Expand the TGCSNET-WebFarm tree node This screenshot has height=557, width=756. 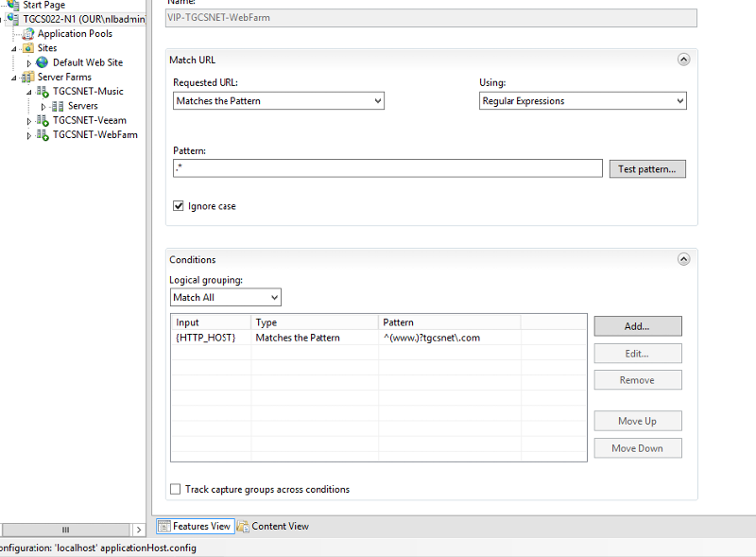pos(29,135)
